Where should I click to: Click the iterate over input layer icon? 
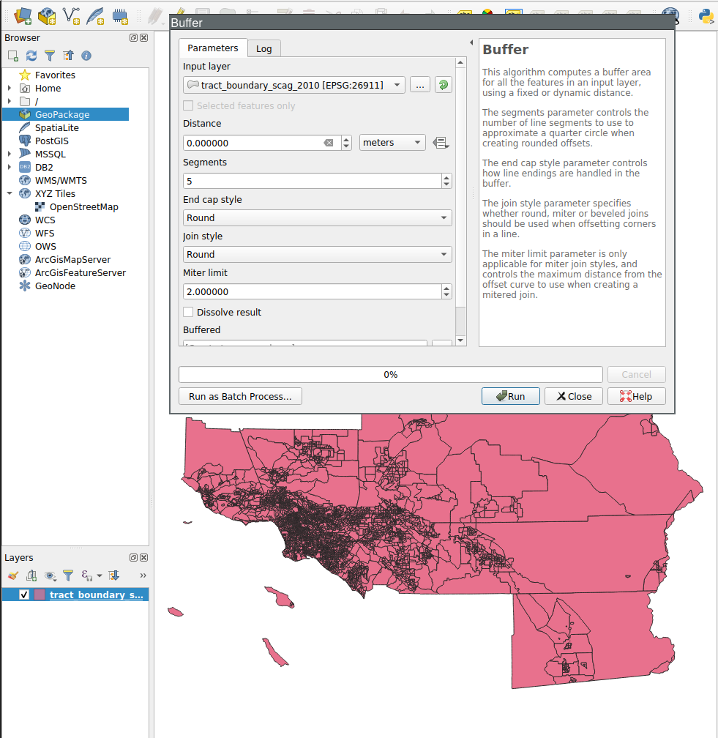(443, 85)
